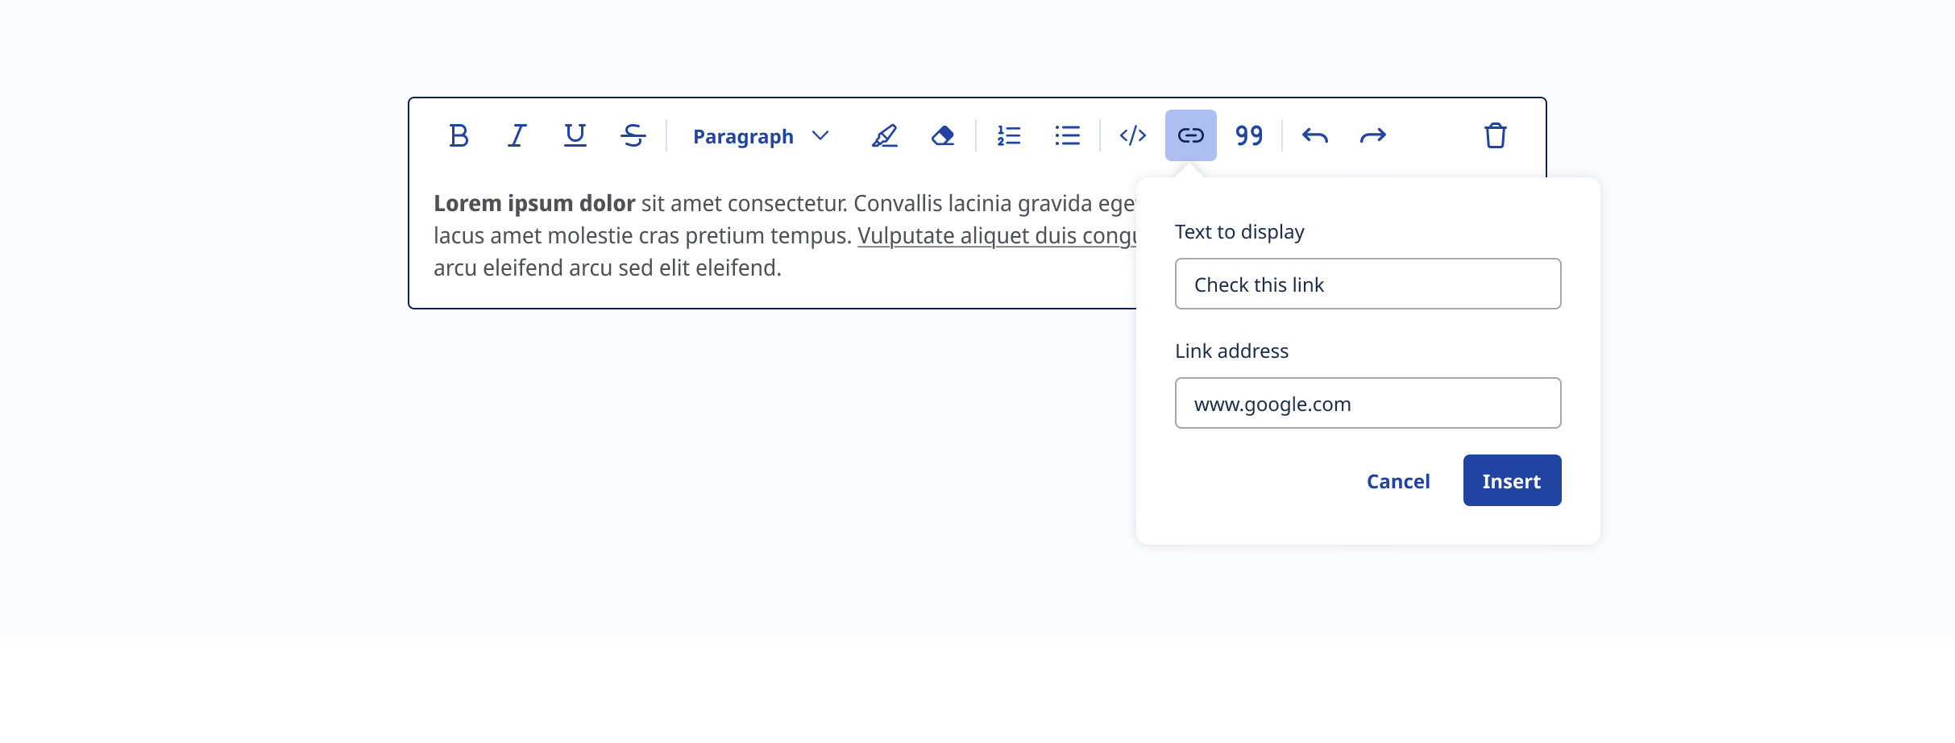This screenshot has height=743, width=1955.
Task: Apply italic formatting
Action: (517, 135)
